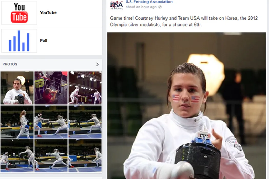Open thumbnail of two fencers under spotlights
The image size is (269, 179).
coord(85,88)
